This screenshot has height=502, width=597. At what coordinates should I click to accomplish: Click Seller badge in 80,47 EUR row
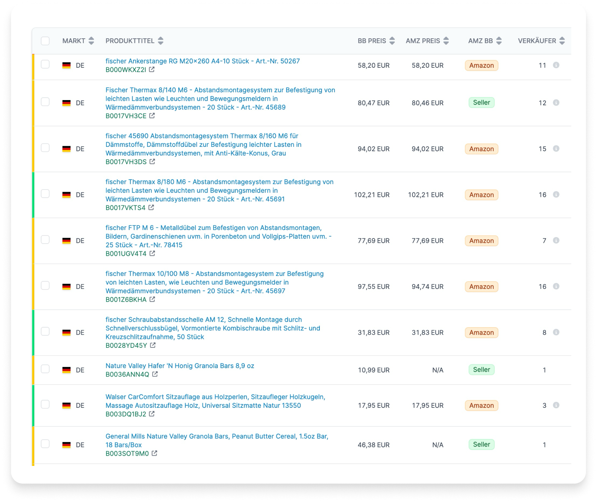[482, 103]
